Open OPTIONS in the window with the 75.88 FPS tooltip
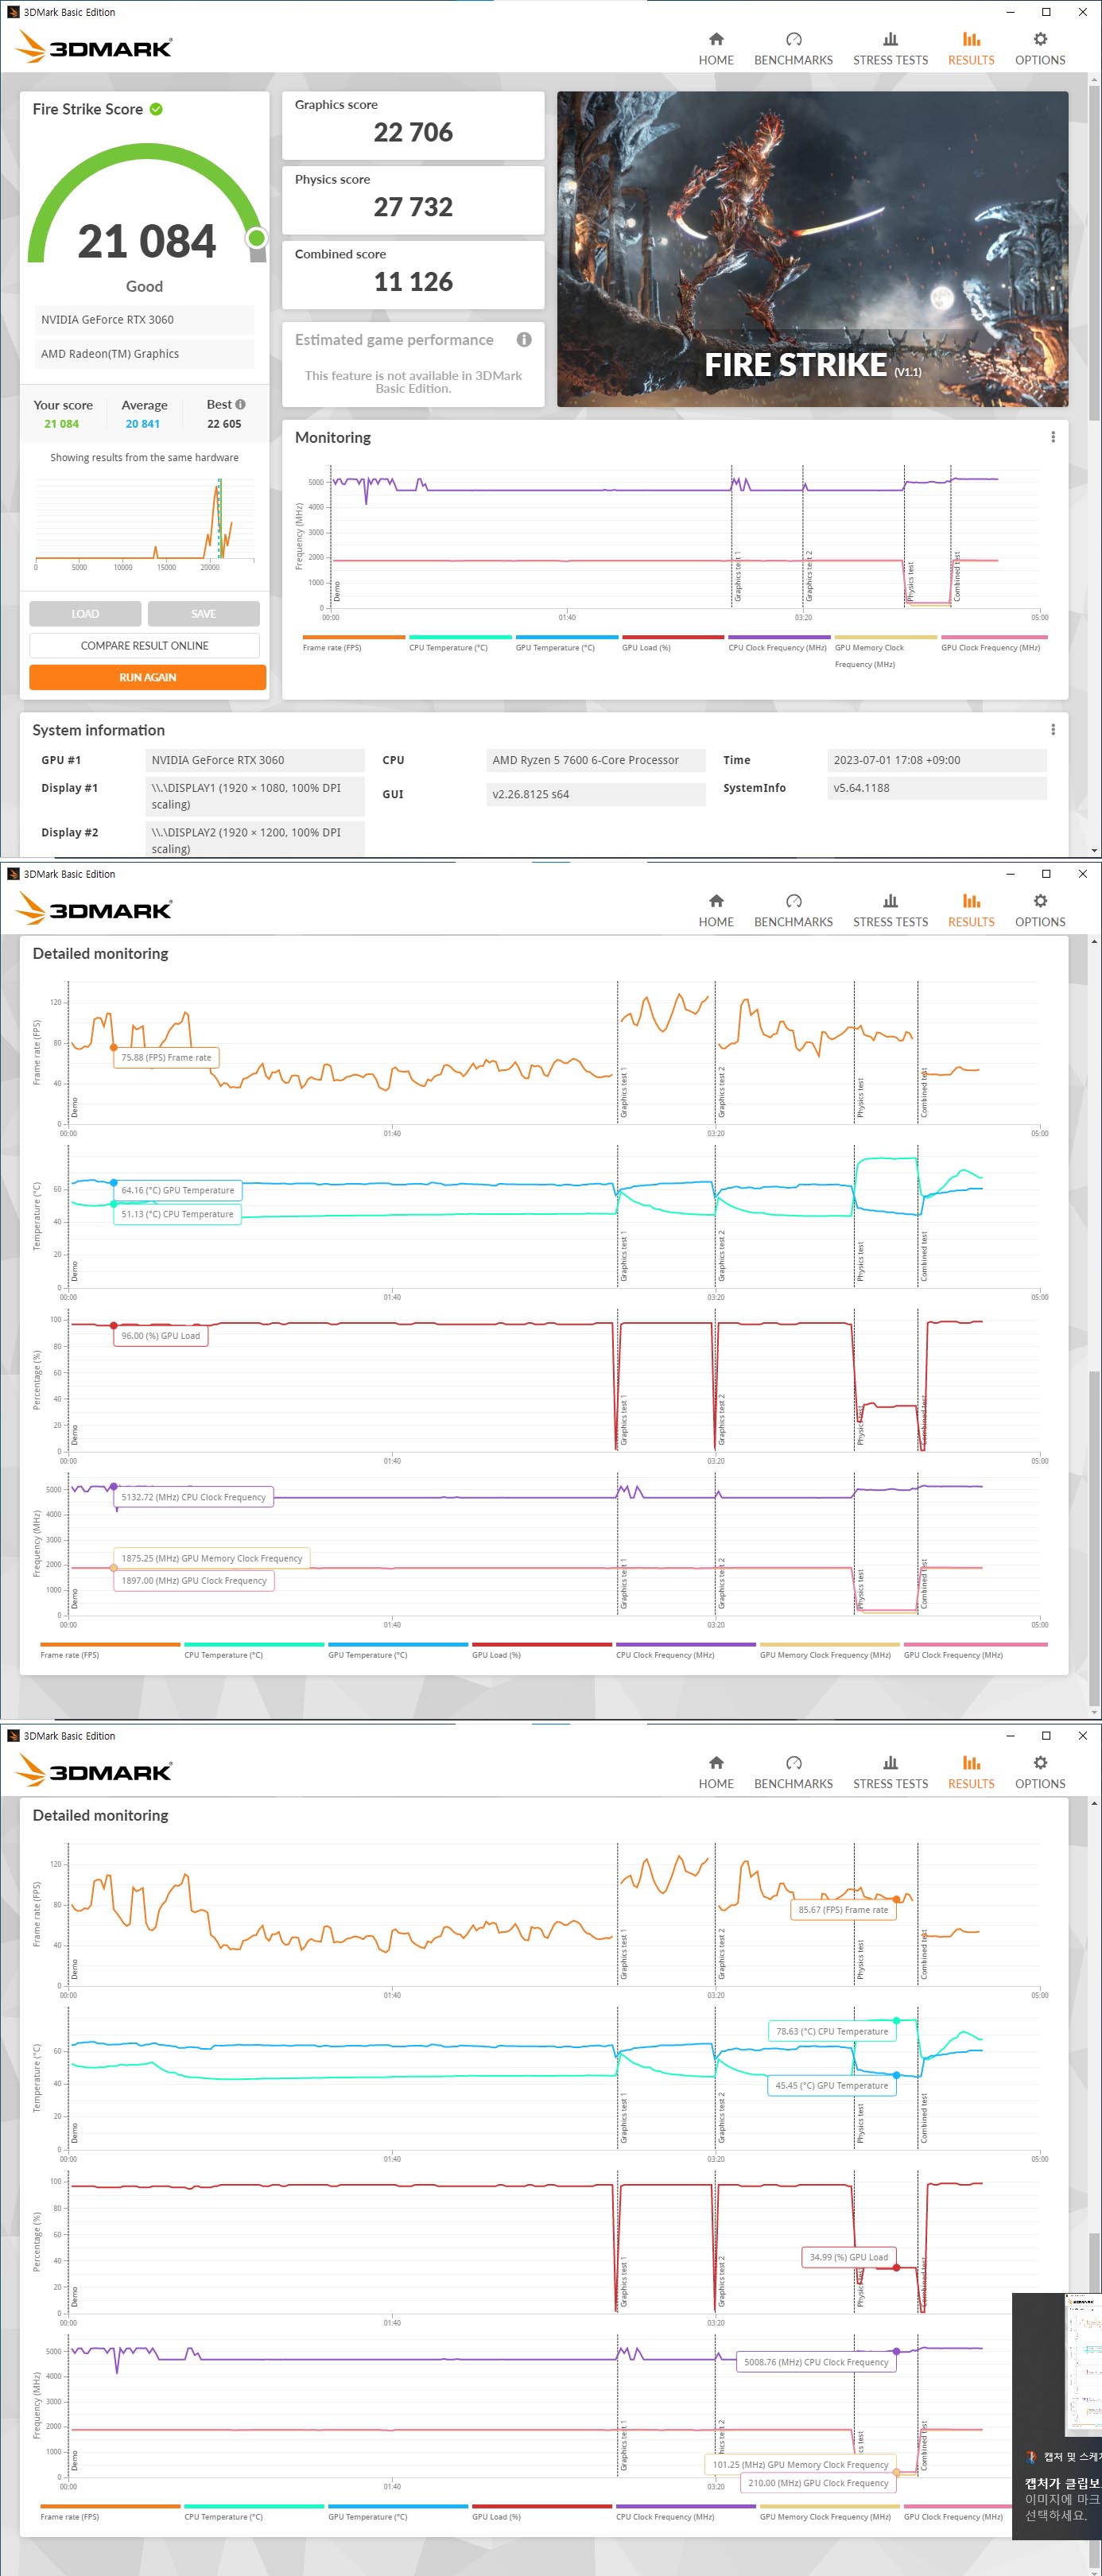 click(1040, 910)
